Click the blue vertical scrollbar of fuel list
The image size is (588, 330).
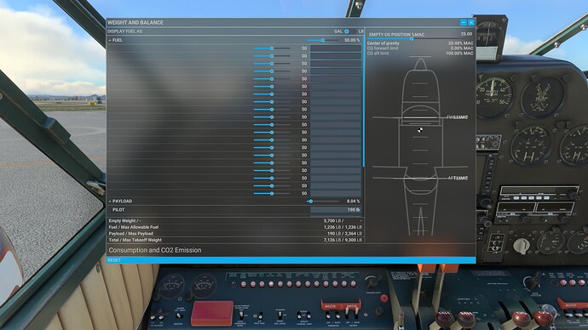(363, 101)
